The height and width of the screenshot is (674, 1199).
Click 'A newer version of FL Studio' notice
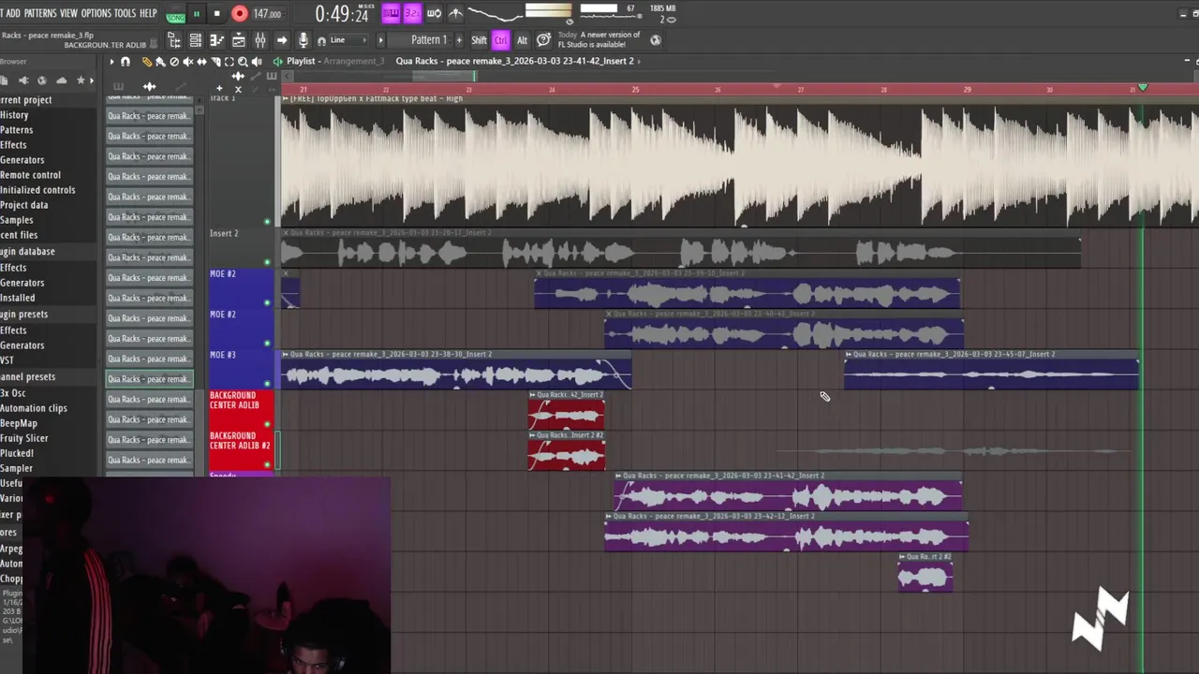click(599, 40)
